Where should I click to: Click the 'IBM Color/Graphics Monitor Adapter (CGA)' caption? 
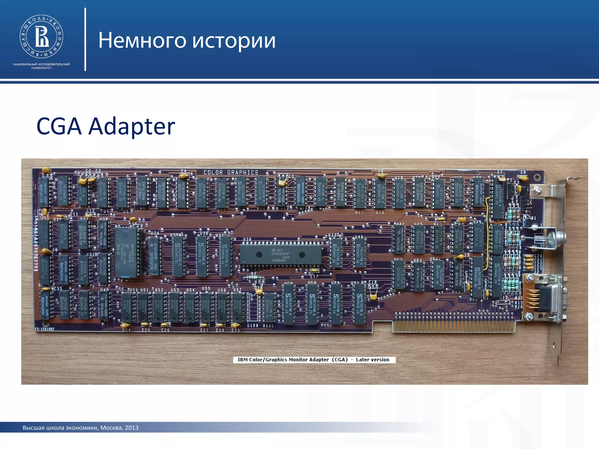pyautogui.click(x=314, y=360)
